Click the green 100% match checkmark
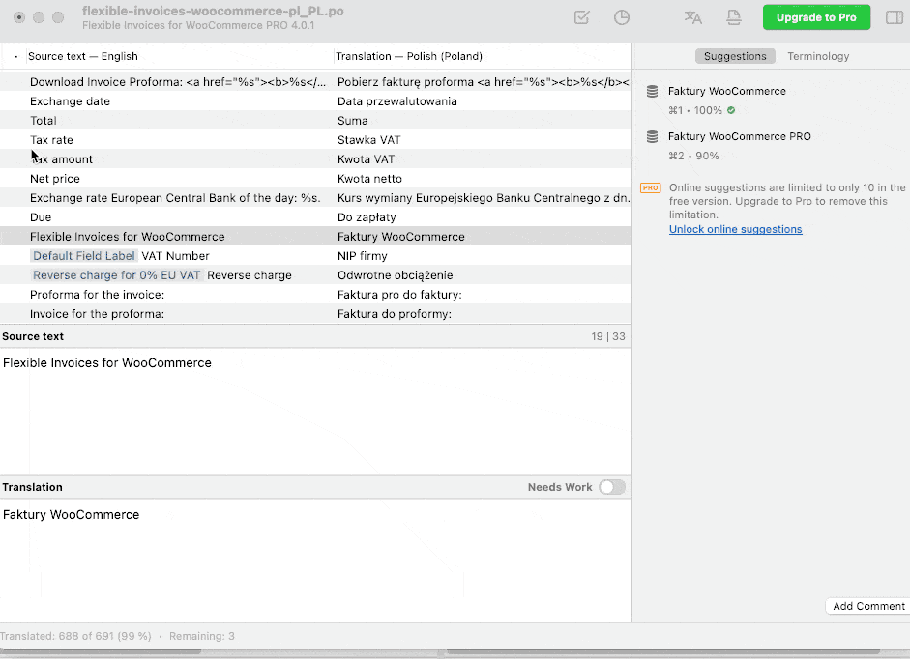Screen dimensions: 910x659 click(731, 110)
